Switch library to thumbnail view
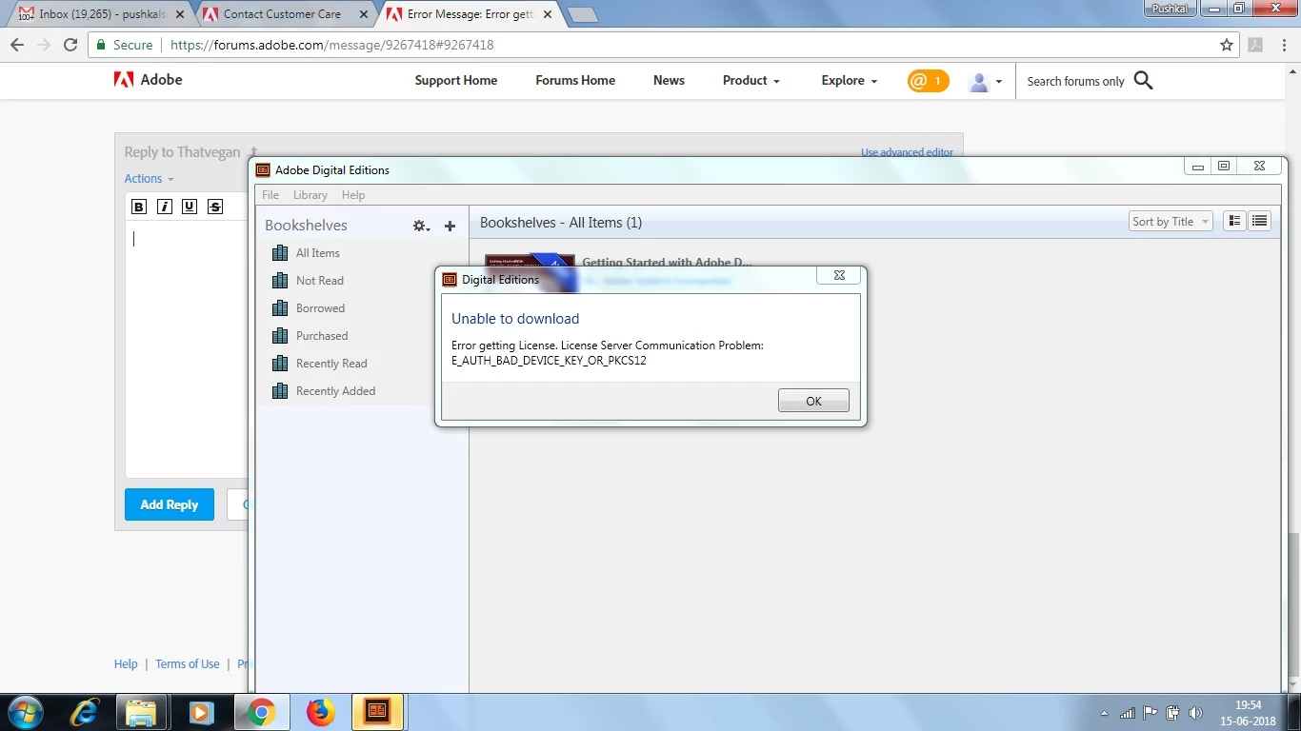The image size is (1301, 731). pos(1234,221)
